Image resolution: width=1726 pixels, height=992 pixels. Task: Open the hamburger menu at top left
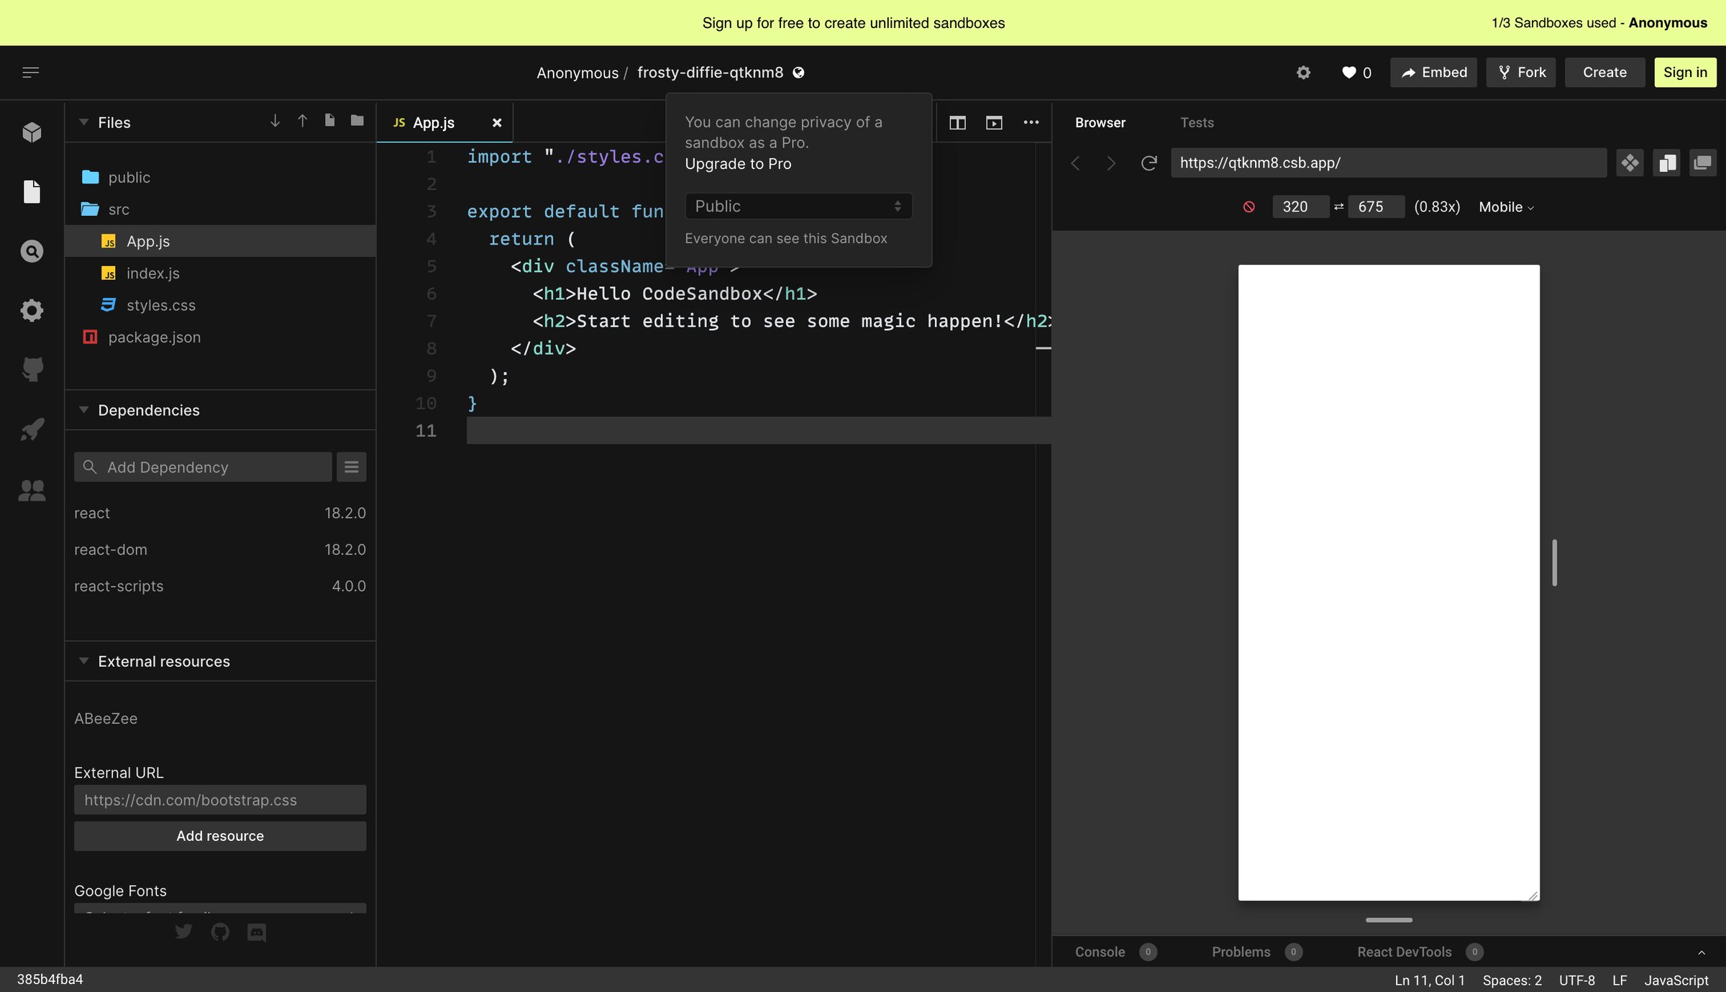click(30, 72)
